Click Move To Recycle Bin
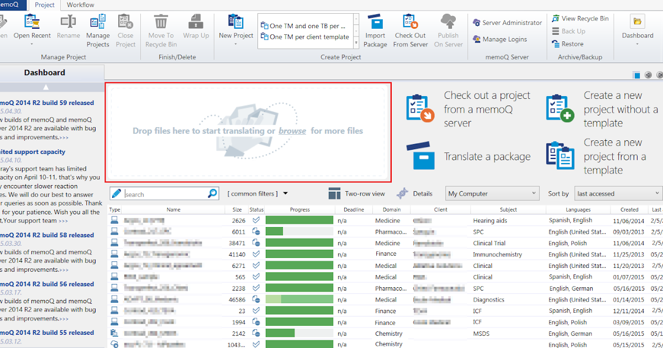 [x=161, y=32]
